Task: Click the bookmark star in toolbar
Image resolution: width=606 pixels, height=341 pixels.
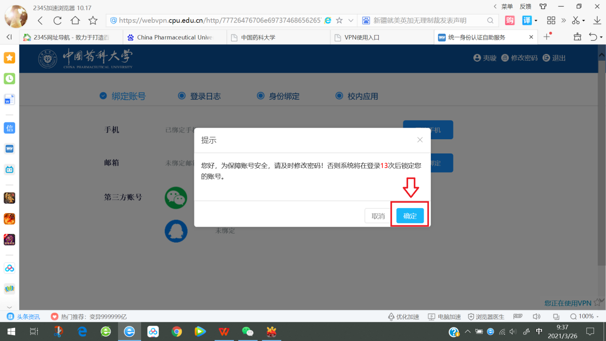Action: [x=93, y=20]
